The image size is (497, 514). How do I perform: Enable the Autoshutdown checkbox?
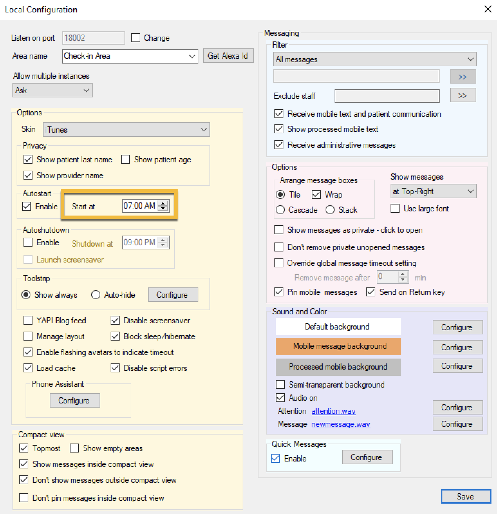tap(28, 242)
